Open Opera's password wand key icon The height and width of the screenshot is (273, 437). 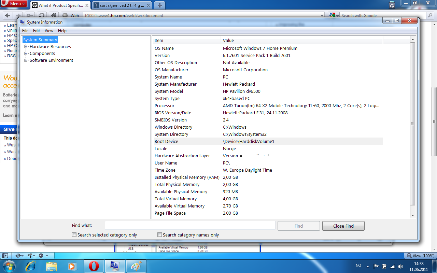pos(30,15)
